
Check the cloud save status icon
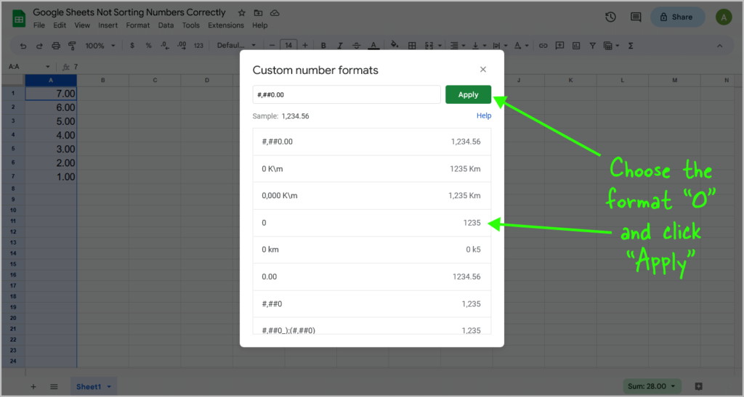tap(274, 13)
